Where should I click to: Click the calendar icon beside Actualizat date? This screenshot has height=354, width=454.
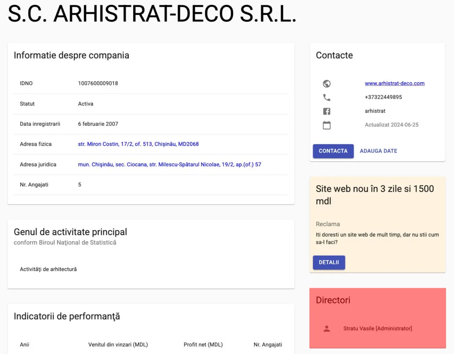pos(327,125)
